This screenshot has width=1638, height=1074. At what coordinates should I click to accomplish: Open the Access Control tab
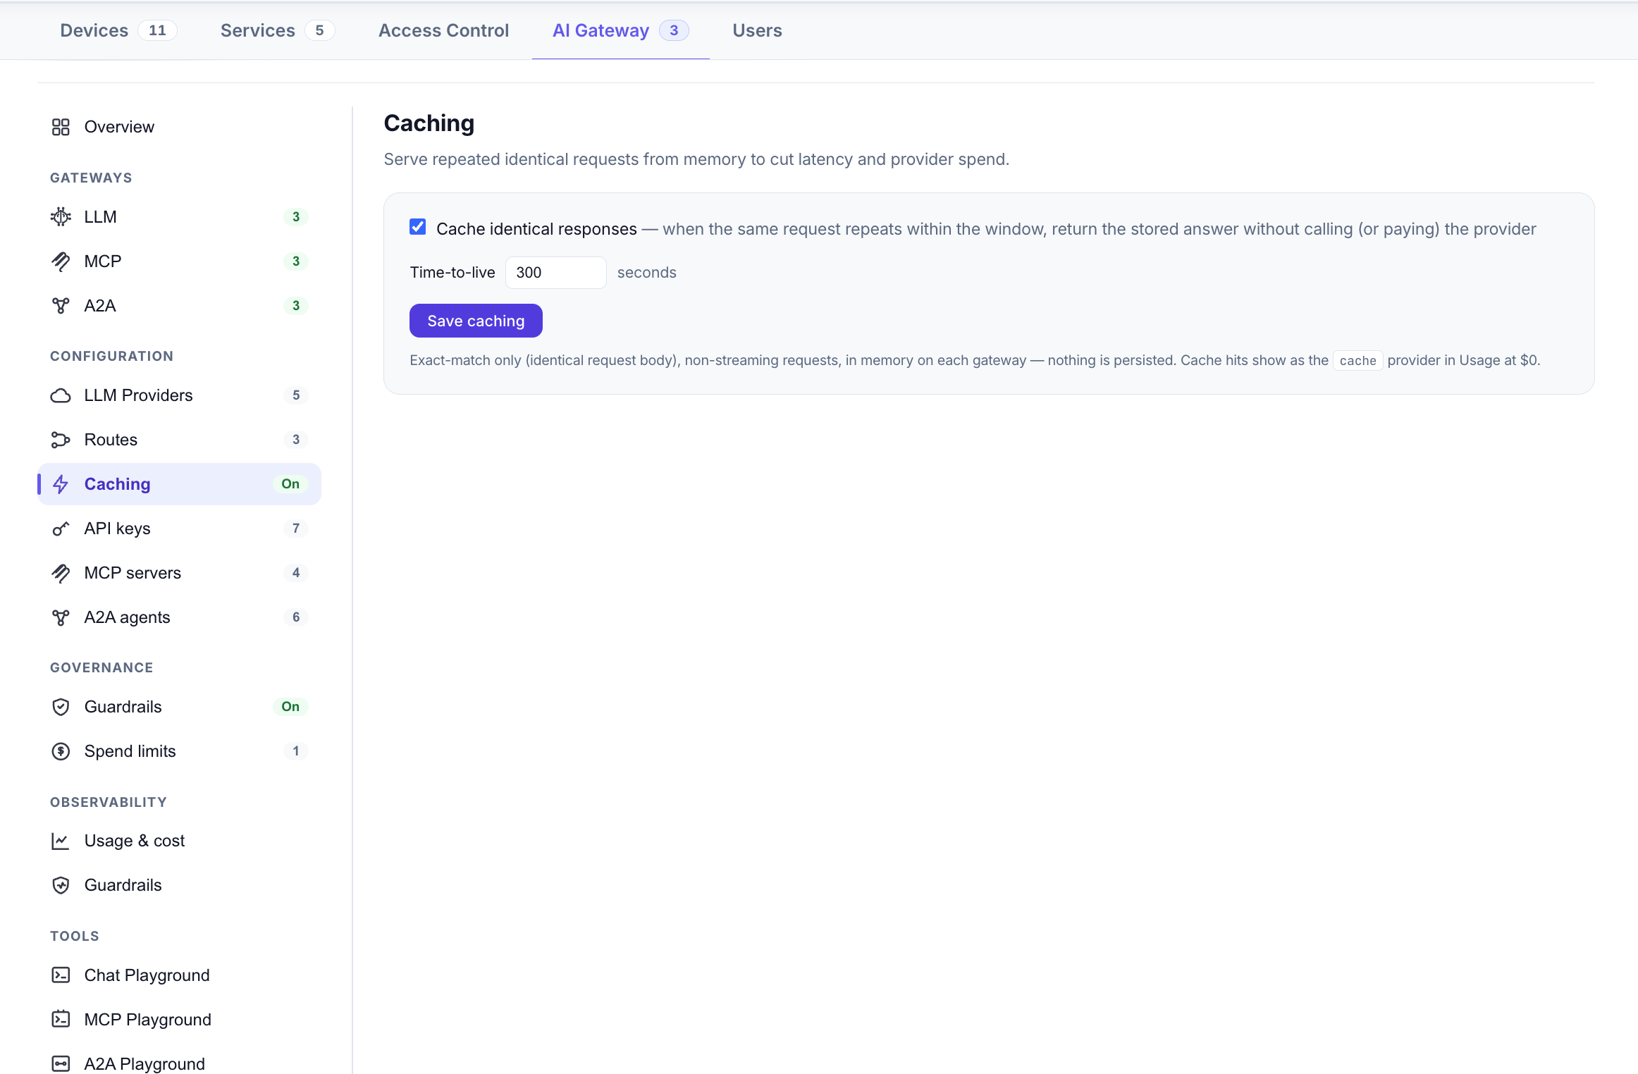(443, 30)
